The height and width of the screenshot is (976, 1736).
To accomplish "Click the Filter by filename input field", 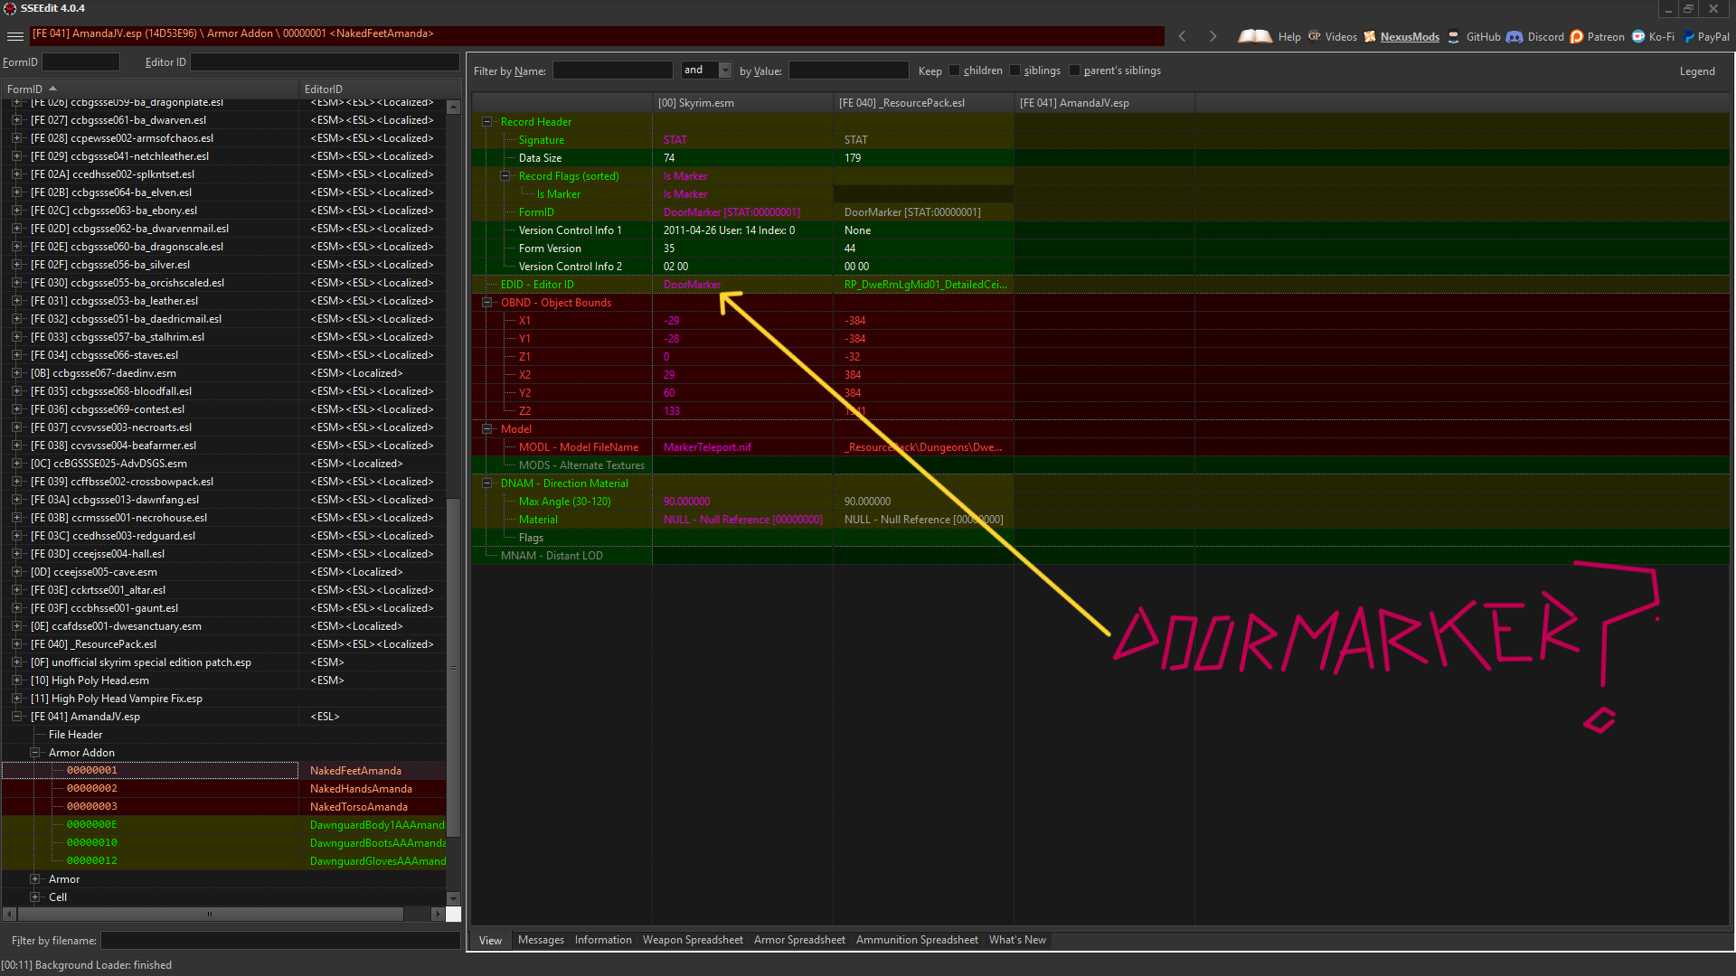I will tap(280, 941).
